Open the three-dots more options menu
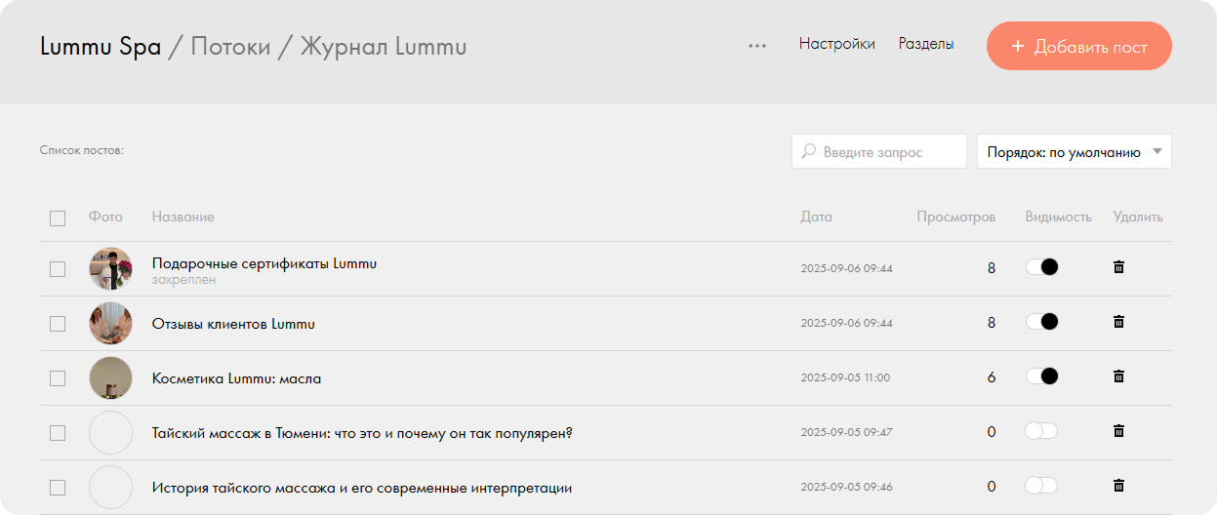 click(x=756, y=46)
